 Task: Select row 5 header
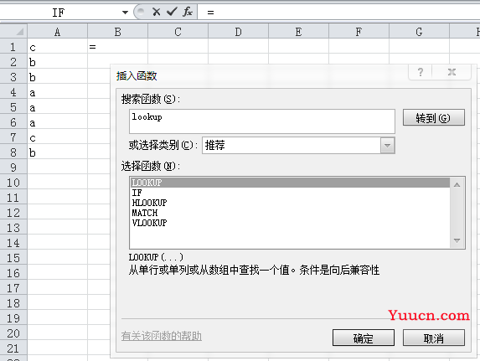pos(13,107)
